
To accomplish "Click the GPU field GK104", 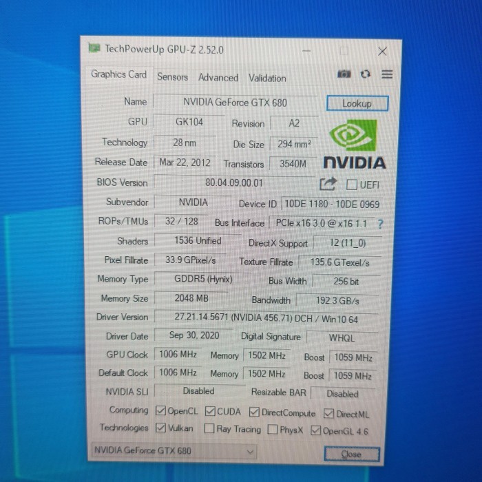I will pos(189,122).
